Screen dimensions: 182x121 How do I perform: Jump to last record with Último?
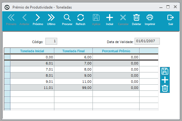coord(51,20)
